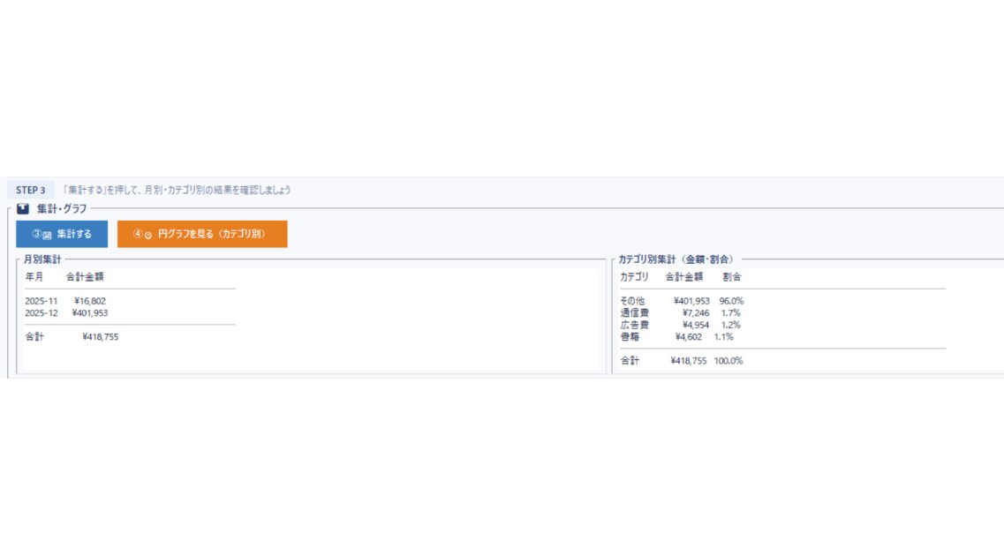Click the 書籍 category name
Screen dimensions: 1004x556
tap(630, 336)
